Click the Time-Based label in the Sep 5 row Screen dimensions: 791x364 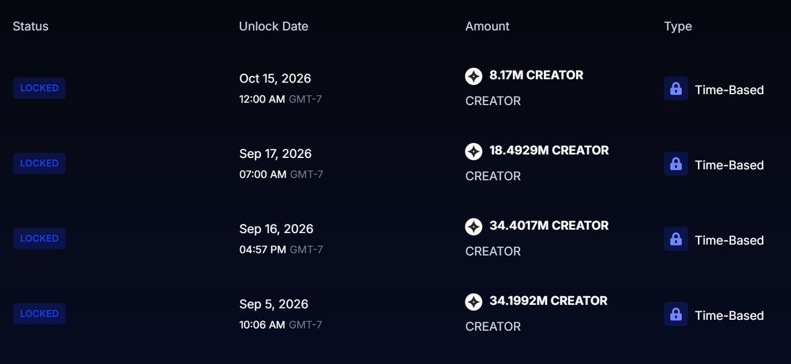729,315
